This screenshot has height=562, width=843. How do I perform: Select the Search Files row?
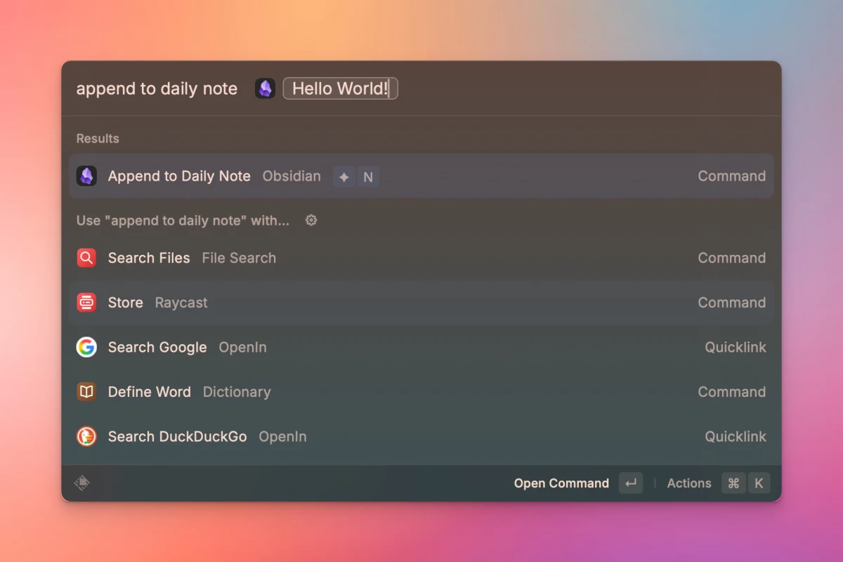[421, 258]
